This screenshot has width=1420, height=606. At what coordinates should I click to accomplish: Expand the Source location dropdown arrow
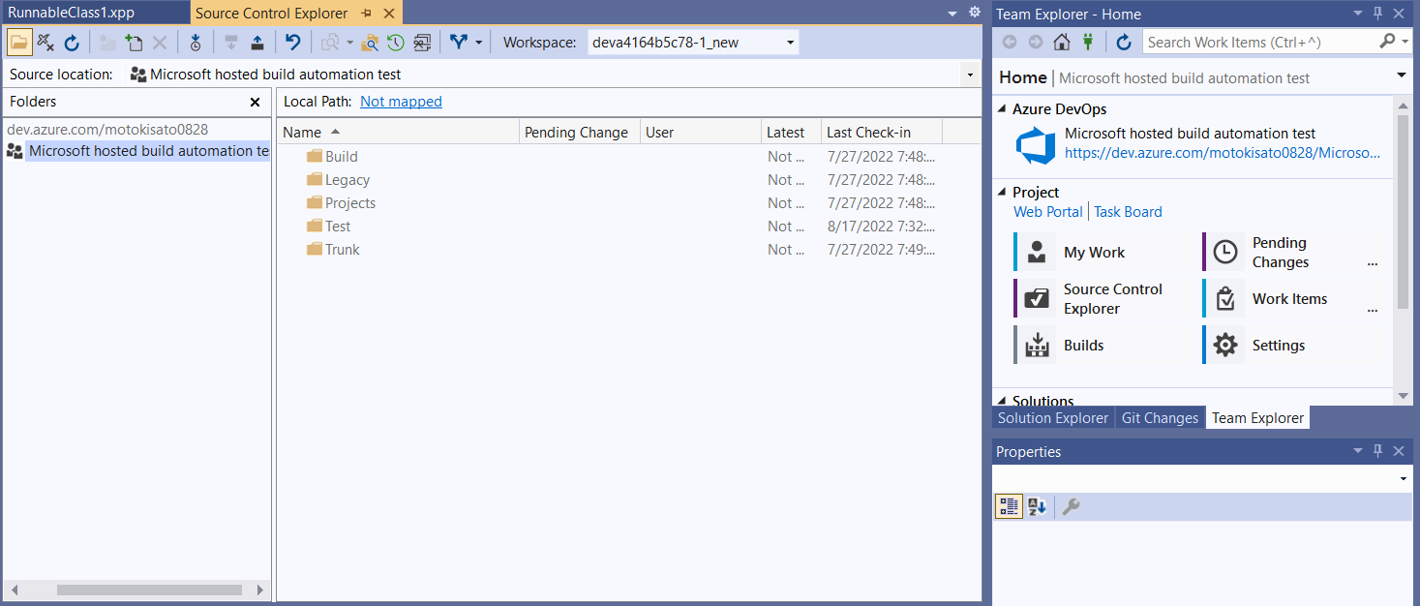[x=970, y=75]
